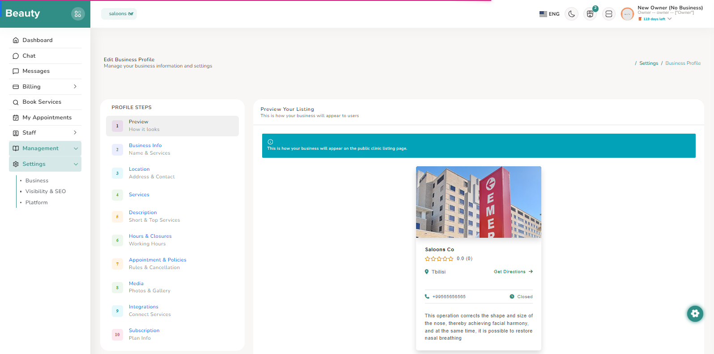
Task: Click the My Appointments calendar icon
Action: click(x=16, y=118)
